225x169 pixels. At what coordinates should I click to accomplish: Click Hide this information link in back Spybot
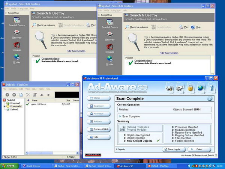point(76,51)
